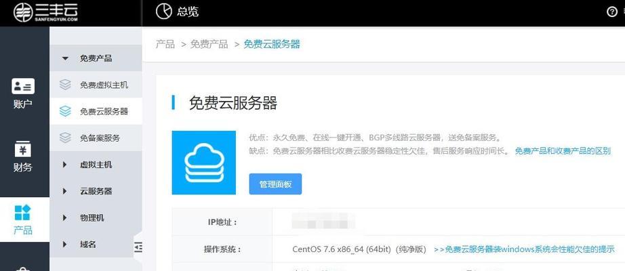Click the CentOS 7.6 x86_64 value

coord(359,249)
